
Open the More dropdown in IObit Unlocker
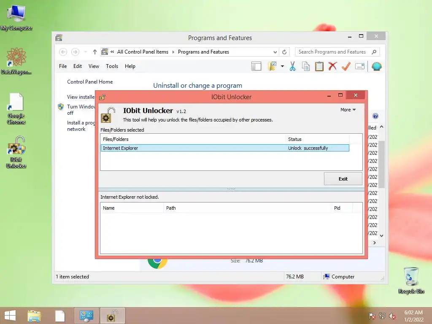click(348, 110)
